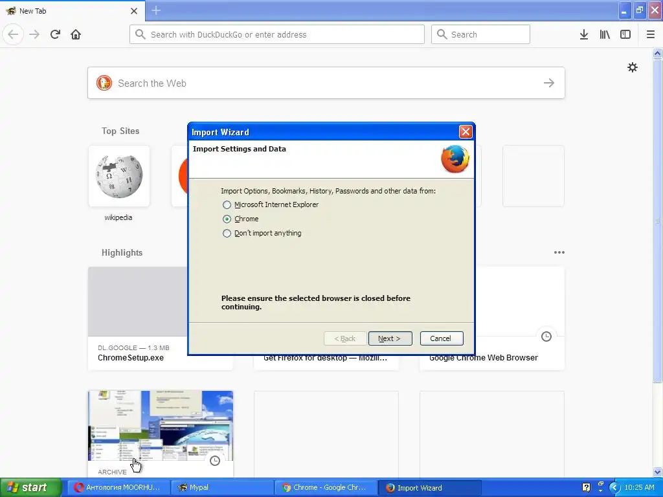The height and width of the screenshot is (497, 663).
Task: Open the home page icon
Action: (x=76, y=34)
